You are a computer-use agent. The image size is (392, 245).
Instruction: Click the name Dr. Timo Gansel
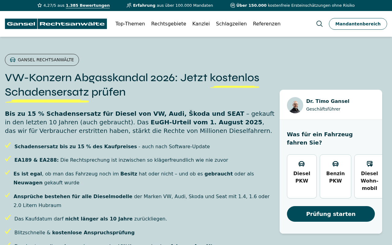click(x=328, y=101)
